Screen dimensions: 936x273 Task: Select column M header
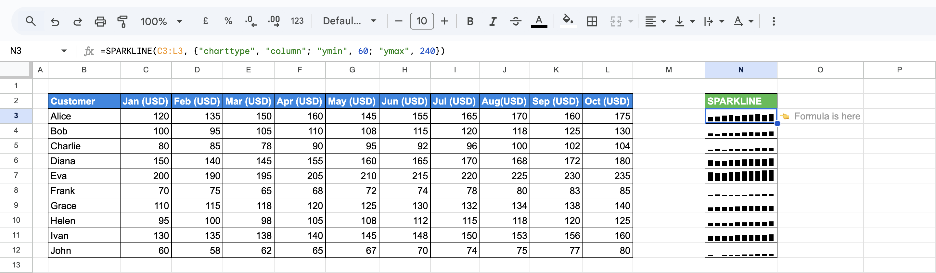[x=669, y=70]
